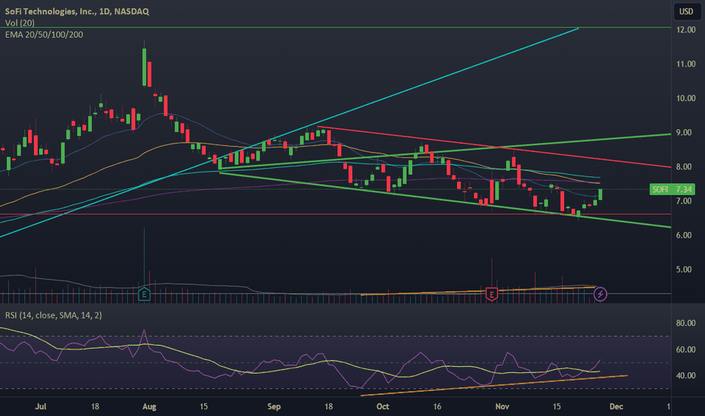Click the 80.00 RSI axis label

click(x=685, y=323)
